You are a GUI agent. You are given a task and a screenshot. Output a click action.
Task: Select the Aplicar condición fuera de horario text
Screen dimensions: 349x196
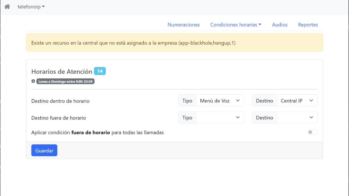(97, 132)
